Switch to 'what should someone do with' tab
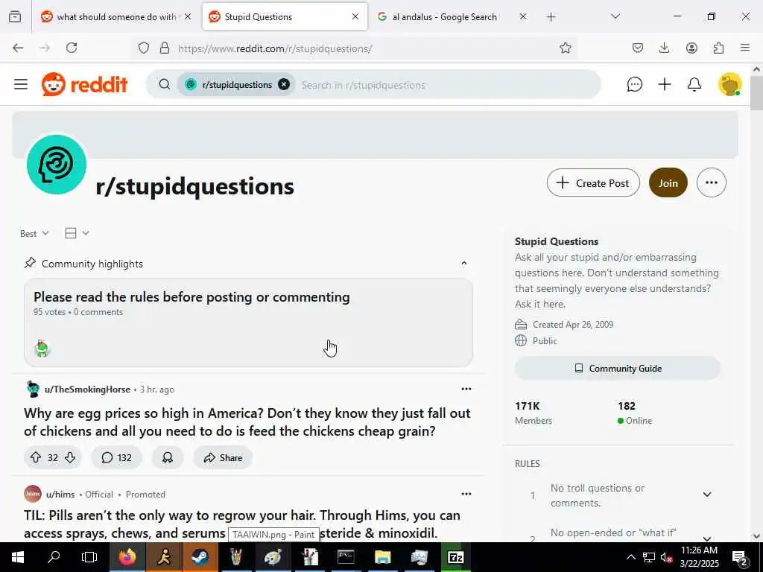This screenshot has height=572, width=763. pyautogui.click(x=115, y=16)
